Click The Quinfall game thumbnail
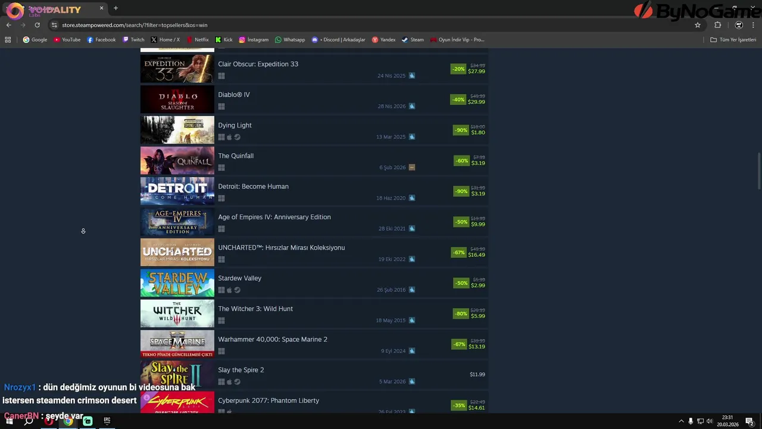This screenshot has height=429, width=762. tap(177, 161)
